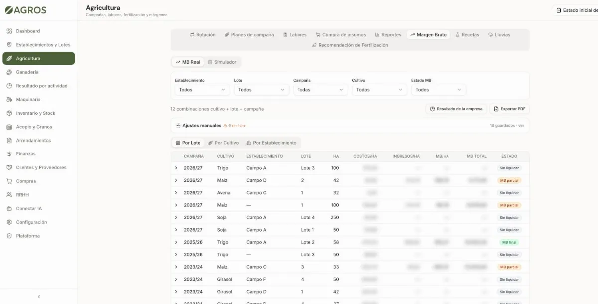View the 18 saved manual adjustments
Viewport: 598px width, 304px height.
[507, 126]
